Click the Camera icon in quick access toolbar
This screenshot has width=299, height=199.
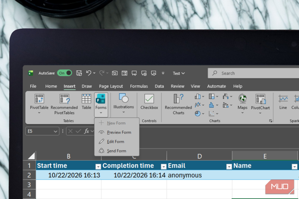click(x=114, y=73)
